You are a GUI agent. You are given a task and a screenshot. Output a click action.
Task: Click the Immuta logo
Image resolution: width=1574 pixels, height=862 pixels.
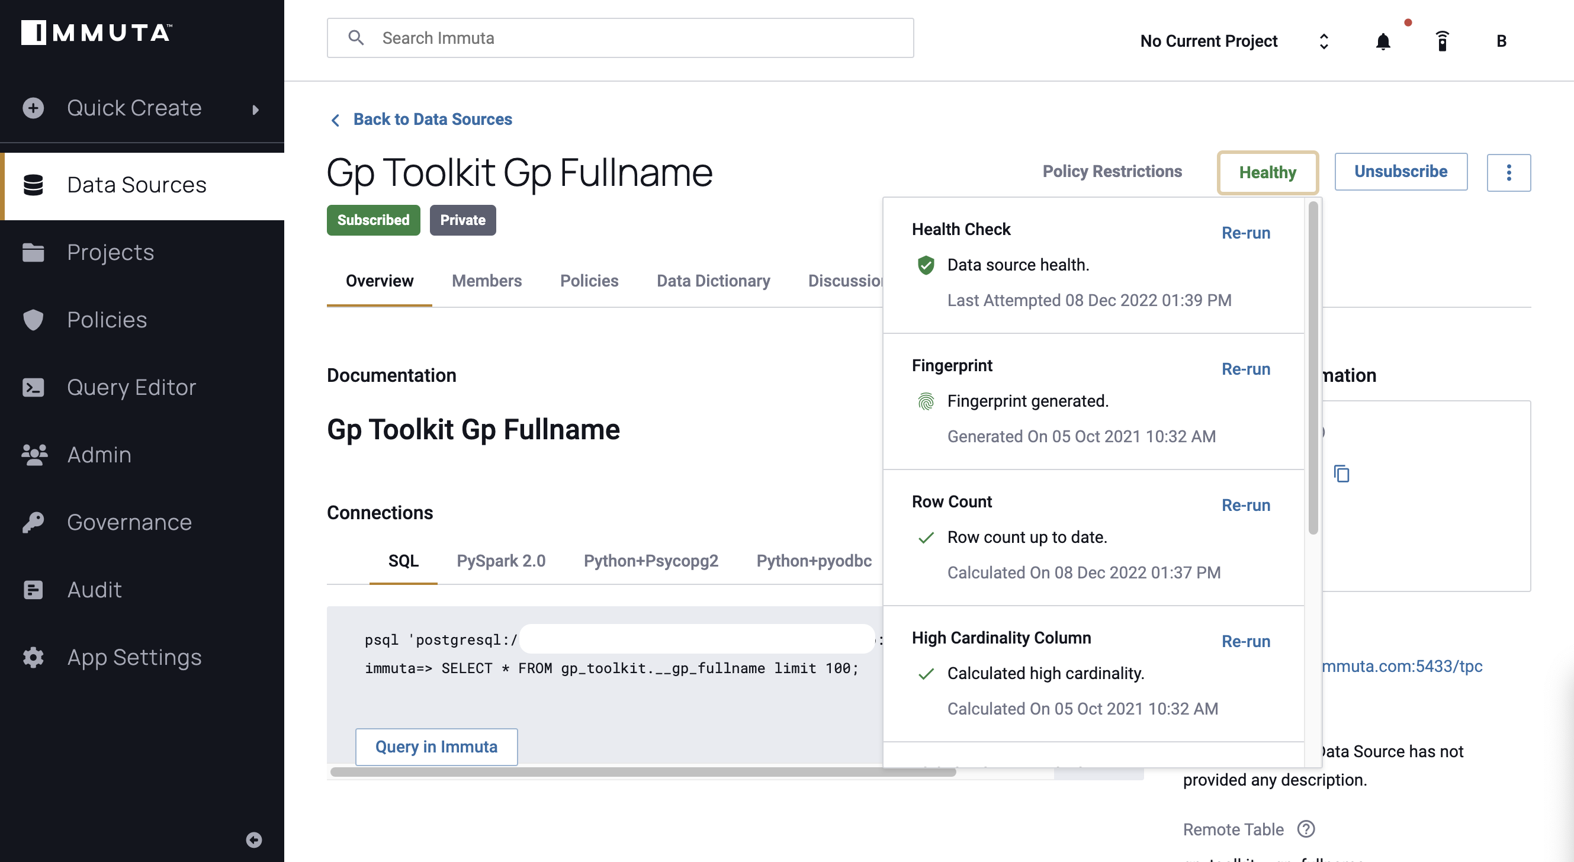[97, 33]
